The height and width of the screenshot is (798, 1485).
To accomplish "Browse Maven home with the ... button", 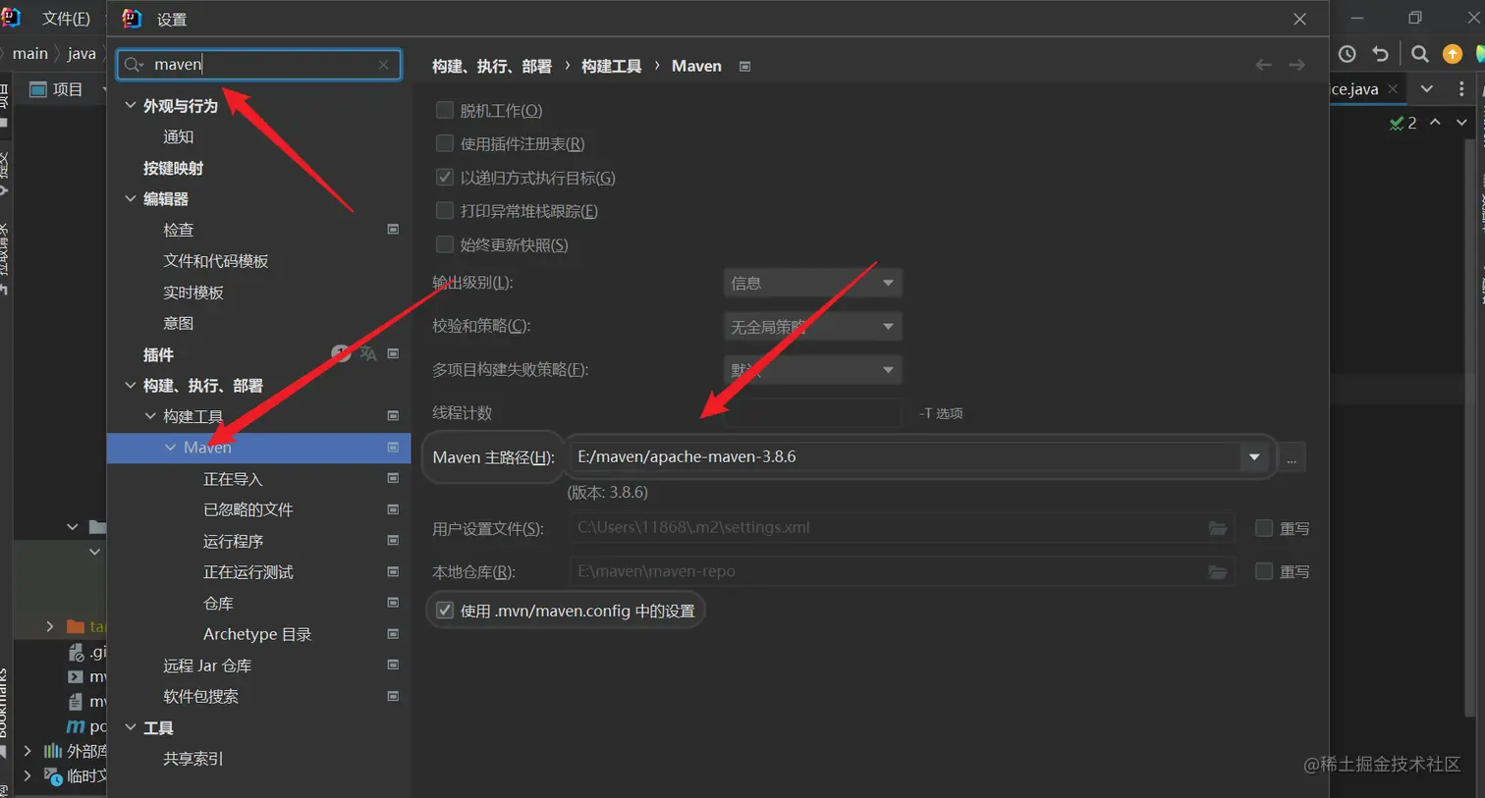I will coord(1292,458).
